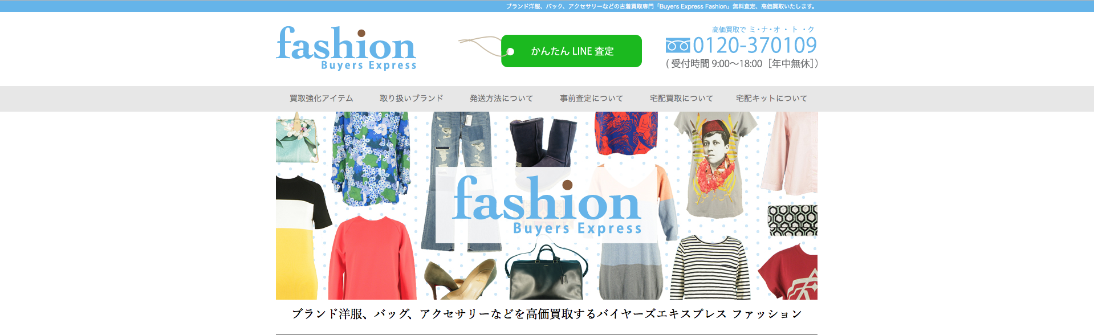Open the かんたんLINE査定 green button
The image size is (1094, 335).
(x=571, y=51)
